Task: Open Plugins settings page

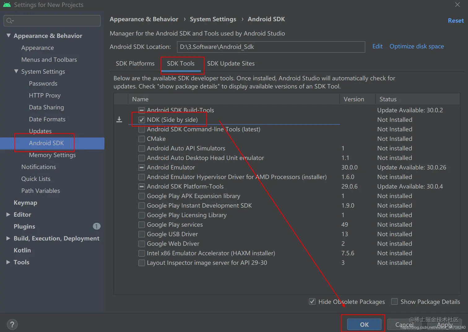Action: click(24, 226)
